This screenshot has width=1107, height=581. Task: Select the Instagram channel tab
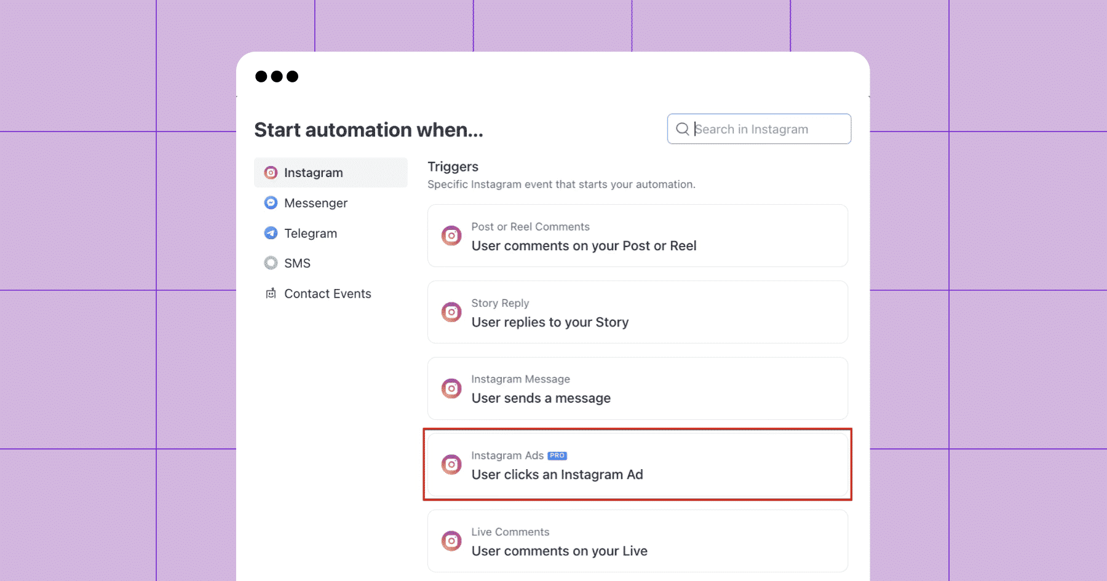click(331, 173)
